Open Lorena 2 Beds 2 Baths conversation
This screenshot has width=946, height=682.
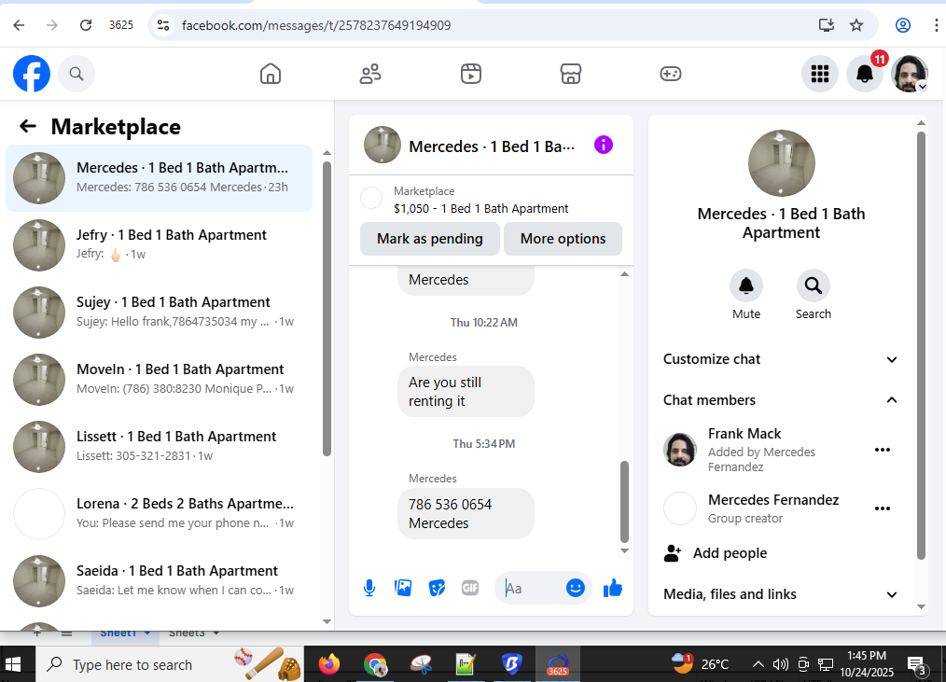click(x=160, y=513)
